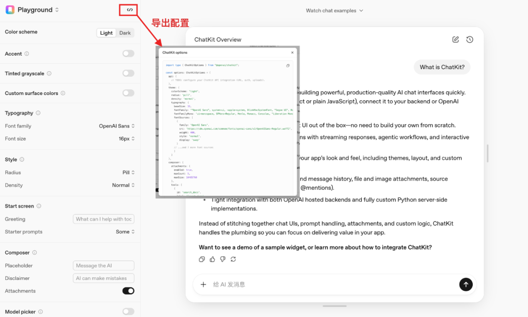Open the Font size dropdown

pyautogui.click(x=127, y=139)
